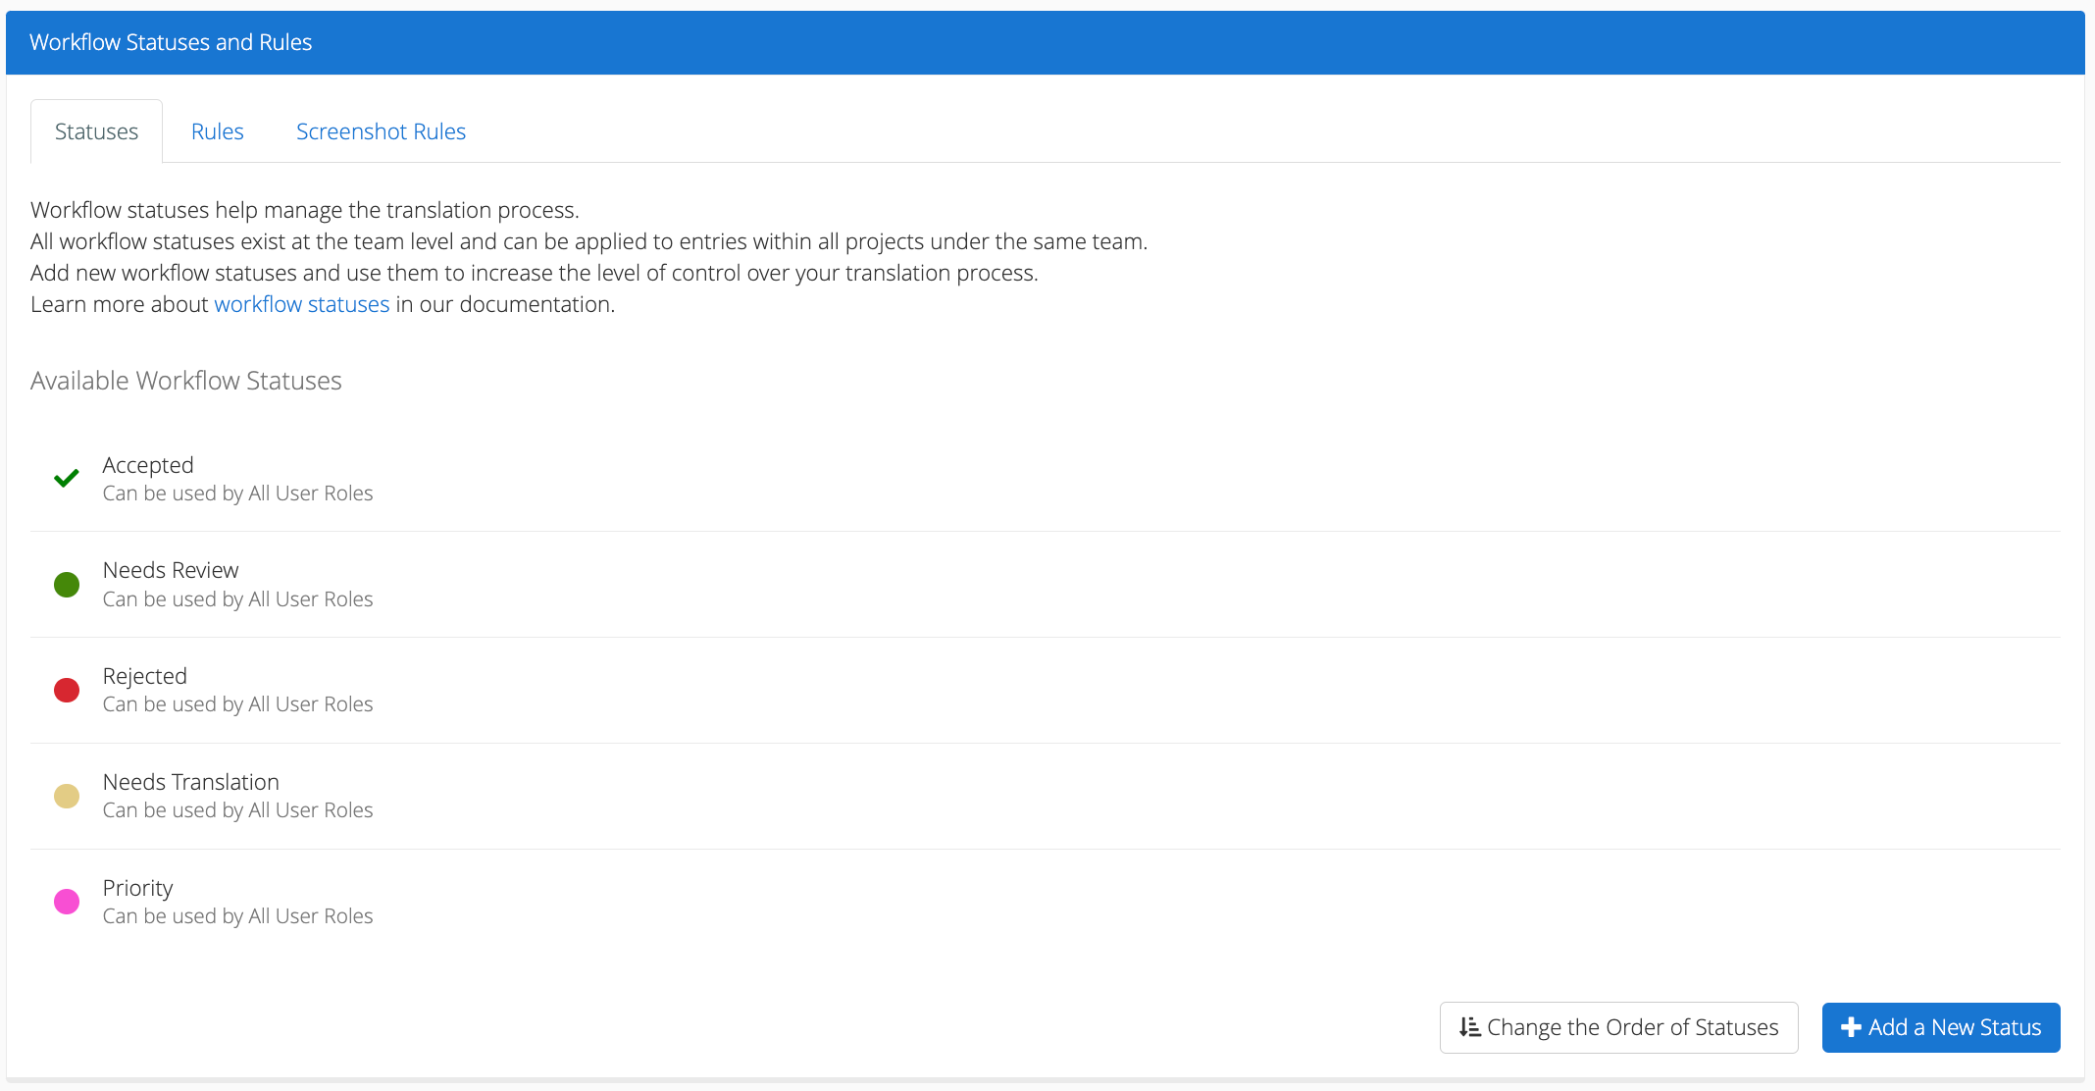Click user roles text under Accepted
Viewport: 2095px width, 1091px height.
pos(238,494)
